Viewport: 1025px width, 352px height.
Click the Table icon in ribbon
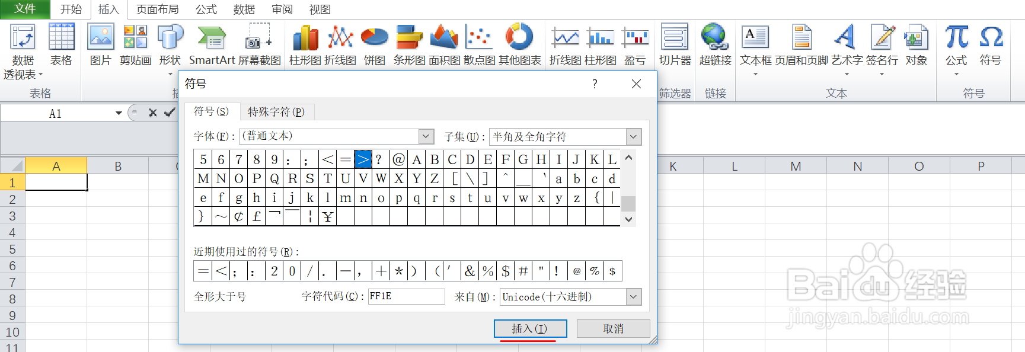click(x=61, y=45)
